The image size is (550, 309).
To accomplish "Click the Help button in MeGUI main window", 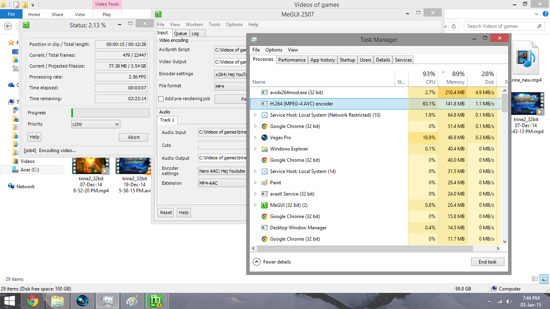I will pos(184,212).
